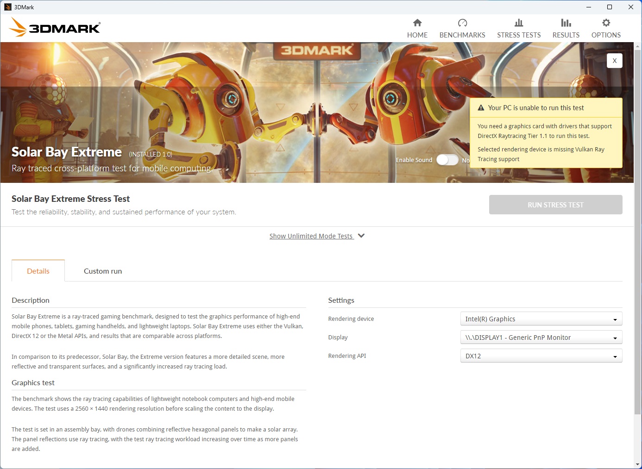The height and width of the screenshot is (469, 642).
Task: Switch to the Details tab
Action: click(x=38, y=271)
